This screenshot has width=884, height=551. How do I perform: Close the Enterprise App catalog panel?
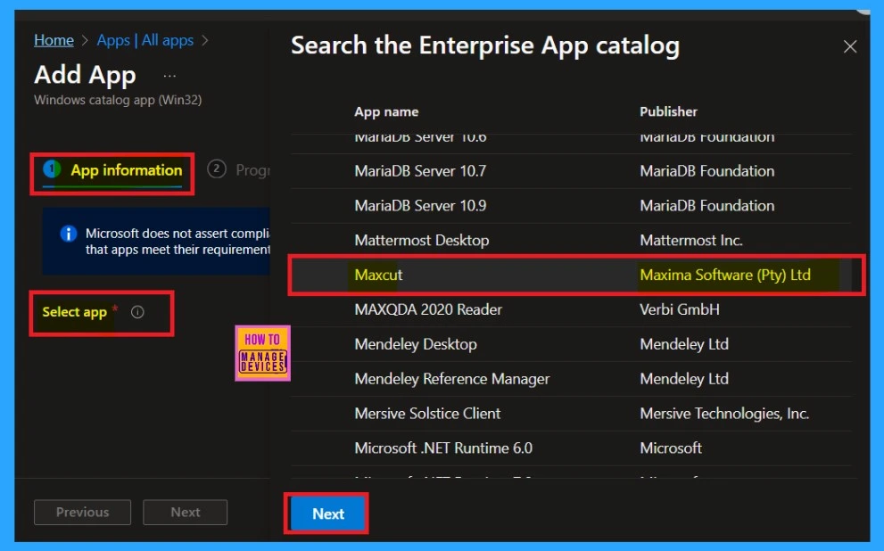click(849, 46)
